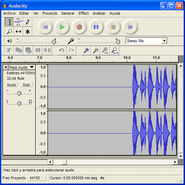Click the track gain slider handle

tap(19, 93)
